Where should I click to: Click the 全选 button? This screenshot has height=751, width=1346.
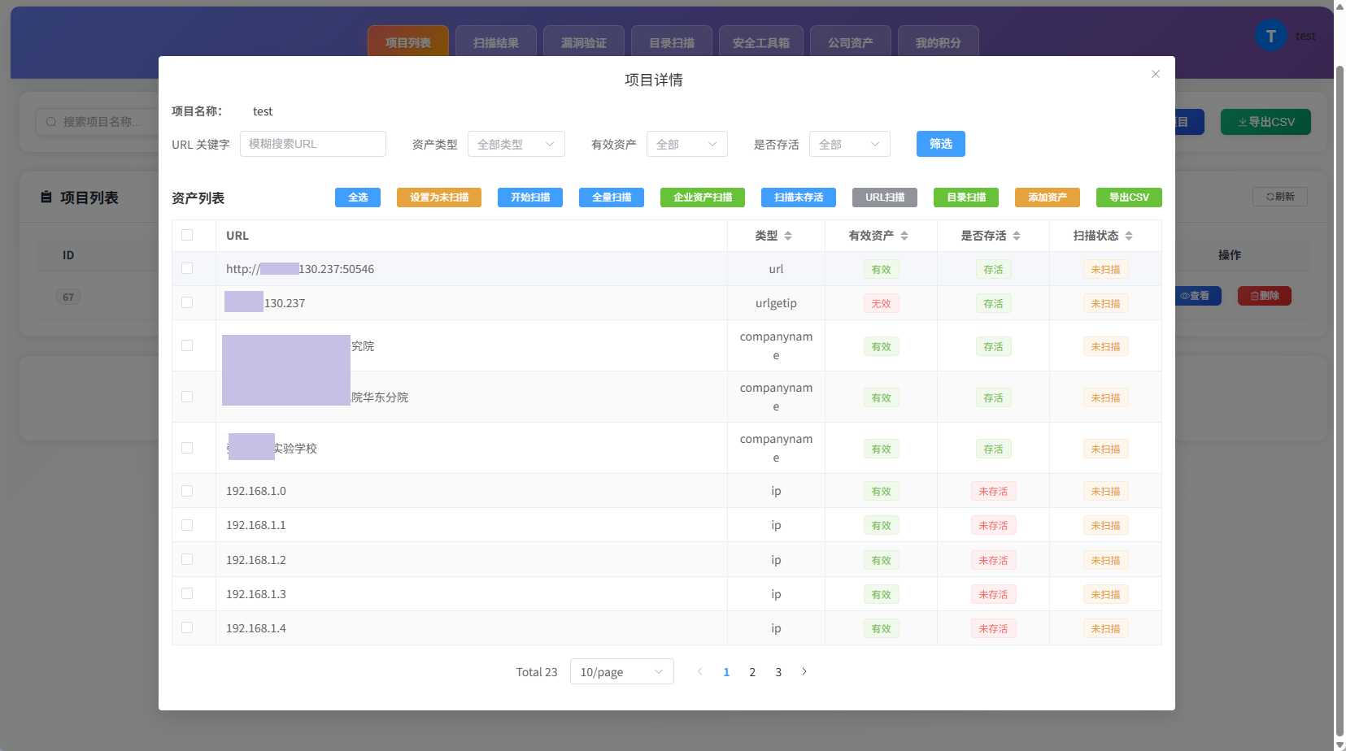(358, 198)
